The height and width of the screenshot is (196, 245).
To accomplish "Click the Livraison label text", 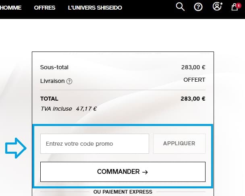I will (x=52, y=81).
